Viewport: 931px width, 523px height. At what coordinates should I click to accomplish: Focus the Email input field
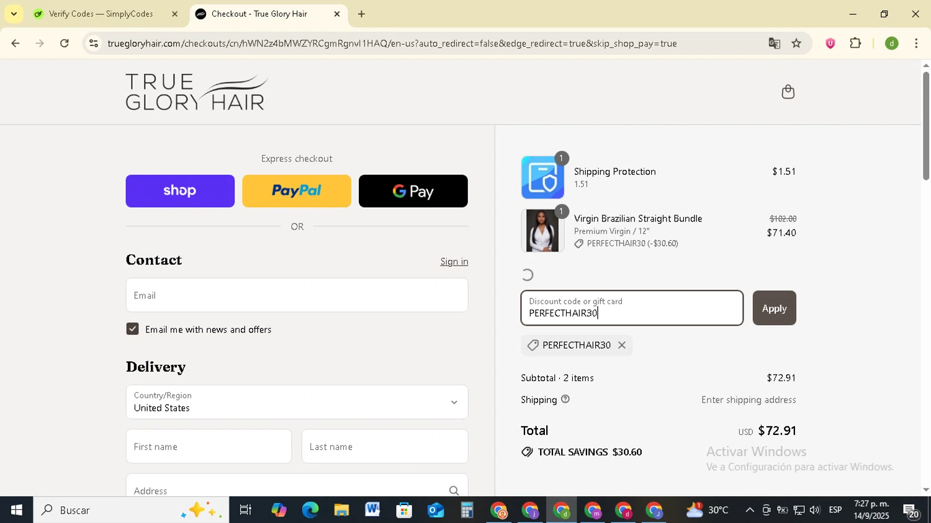tap(297, 295)
